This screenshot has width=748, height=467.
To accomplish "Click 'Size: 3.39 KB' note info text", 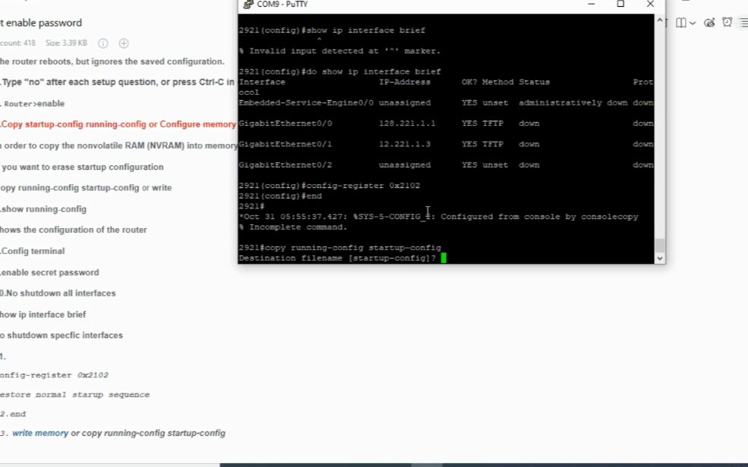I will click(x=66, y=43).
